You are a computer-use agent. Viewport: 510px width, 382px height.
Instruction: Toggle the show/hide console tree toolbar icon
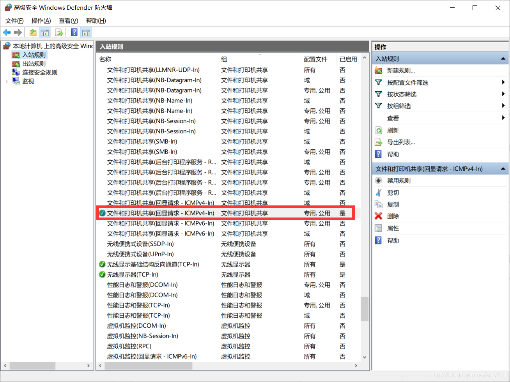(45, 33)
